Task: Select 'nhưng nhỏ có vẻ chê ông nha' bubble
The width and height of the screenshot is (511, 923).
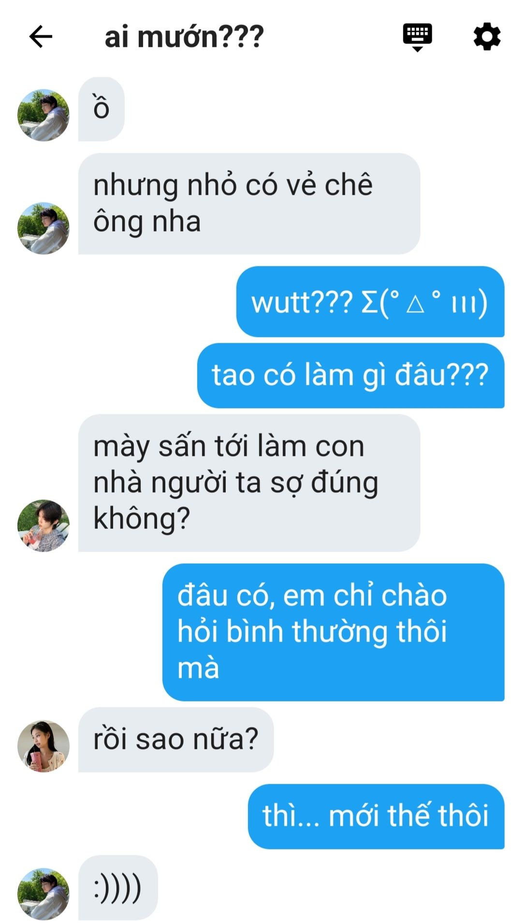Action: [249, 204]
